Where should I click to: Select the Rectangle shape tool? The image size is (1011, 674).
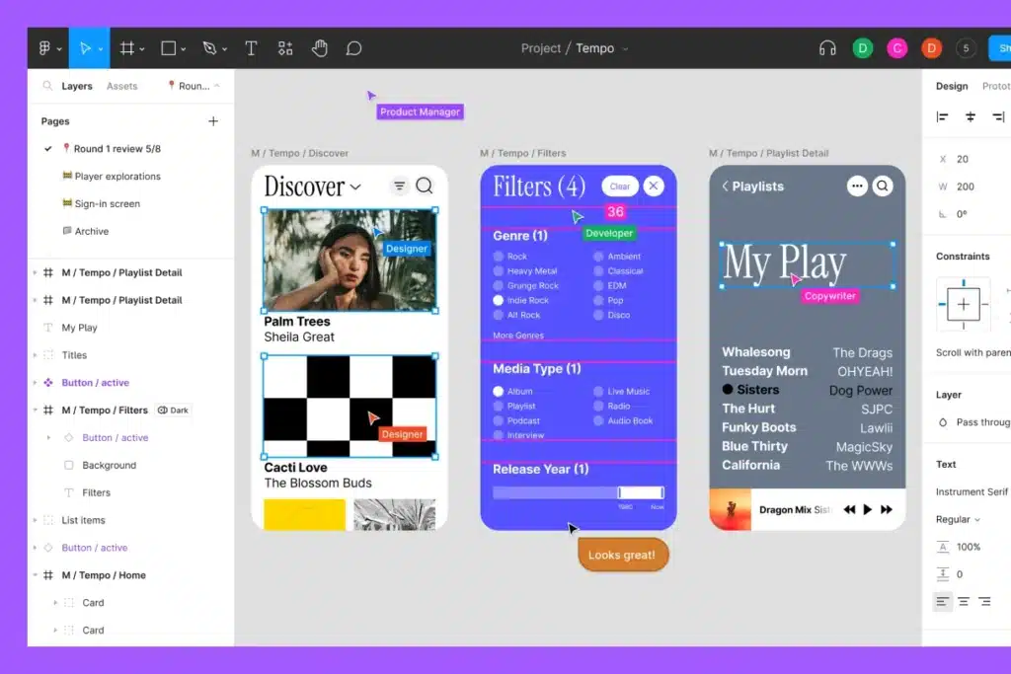[168, 48]
